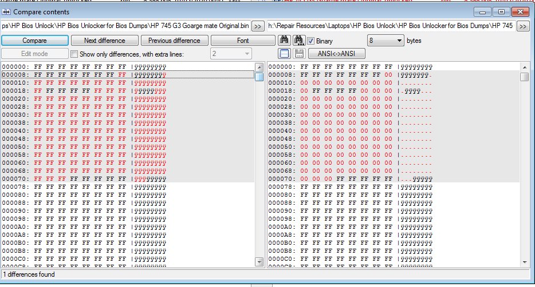Click the '1 differences found' status text

click(29, 274)
